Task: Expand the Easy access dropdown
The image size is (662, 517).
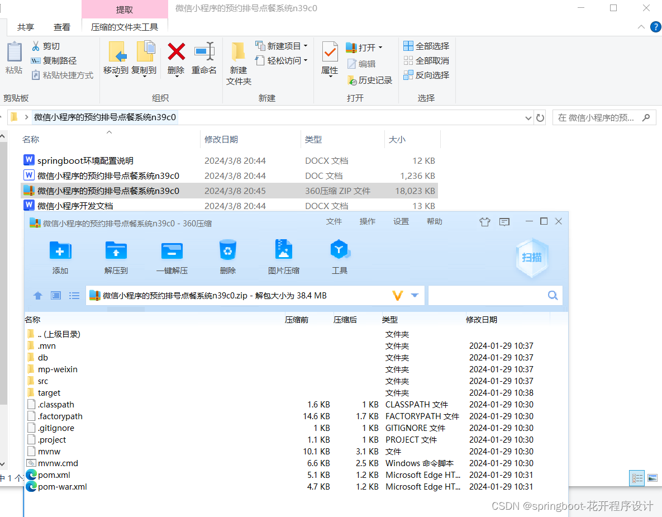Action: tap(306, 60)
